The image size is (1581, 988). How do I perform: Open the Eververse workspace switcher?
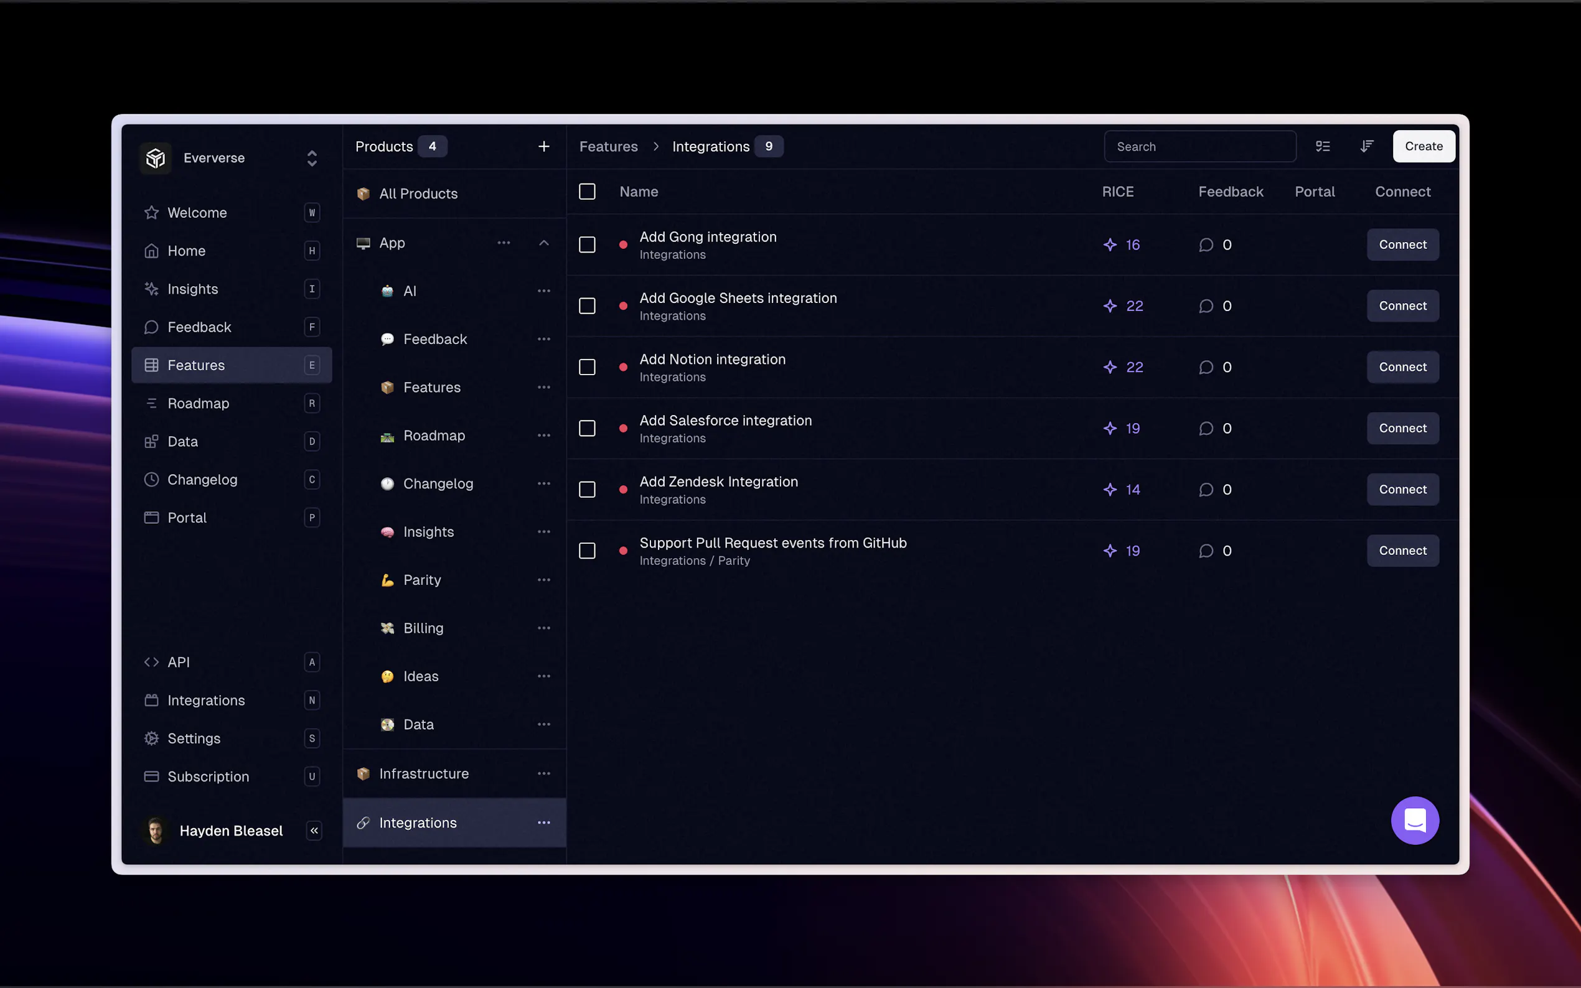click(x=312, y=158)
